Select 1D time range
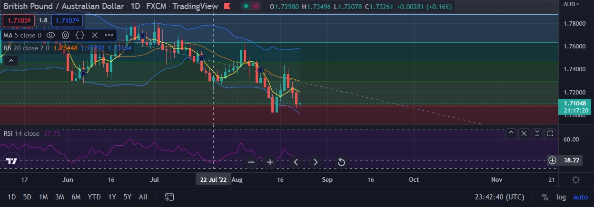The height and width of the screenshot is (207, 594). [12, 197]
